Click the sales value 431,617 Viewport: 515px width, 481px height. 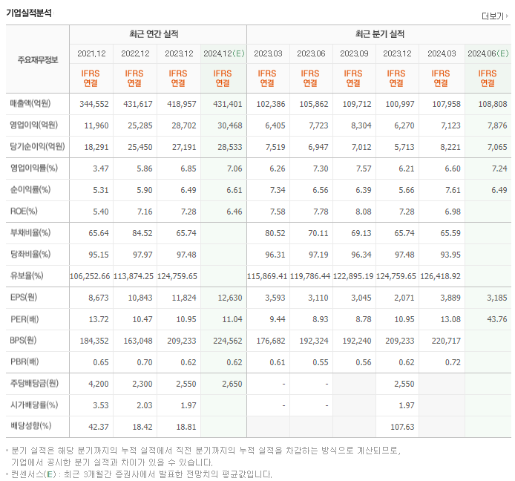pyautogui.click(x=138, y=104)
